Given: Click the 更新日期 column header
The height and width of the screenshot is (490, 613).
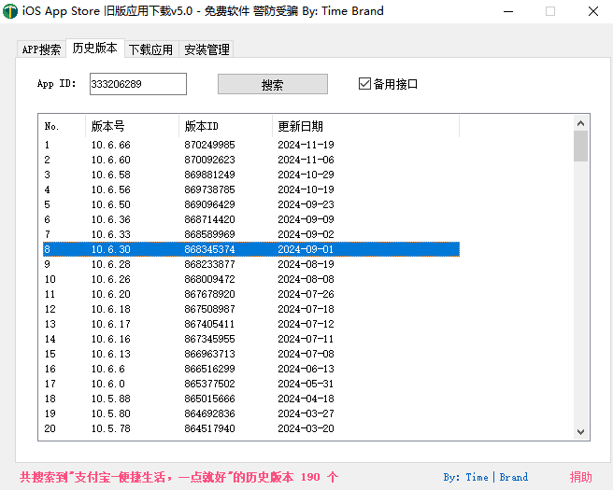Looking at the screenshot, I should tap(366, 126).
